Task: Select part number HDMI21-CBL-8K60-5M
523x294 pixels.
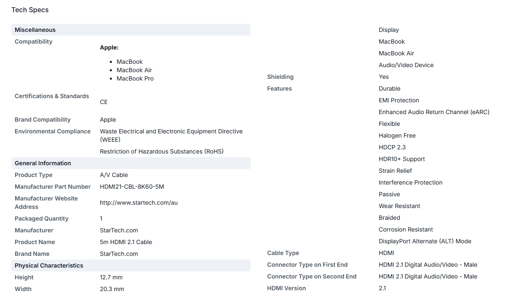Action: coord(132,187)
